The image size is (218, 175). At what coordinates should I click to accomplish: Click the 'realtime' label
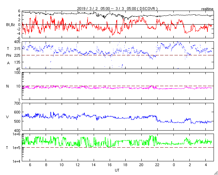[x=207, y=9]
